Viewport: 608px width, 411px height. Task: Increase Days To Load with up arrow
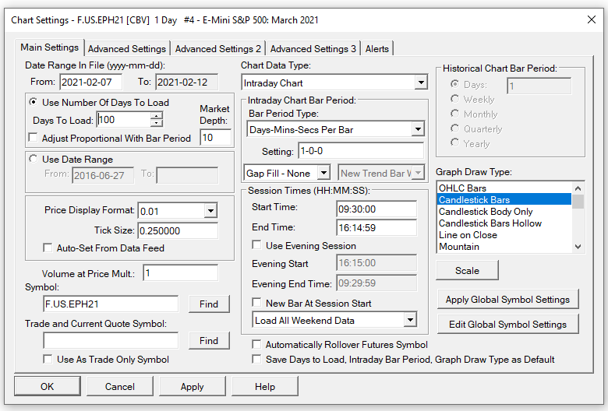(x=156, y=116)
